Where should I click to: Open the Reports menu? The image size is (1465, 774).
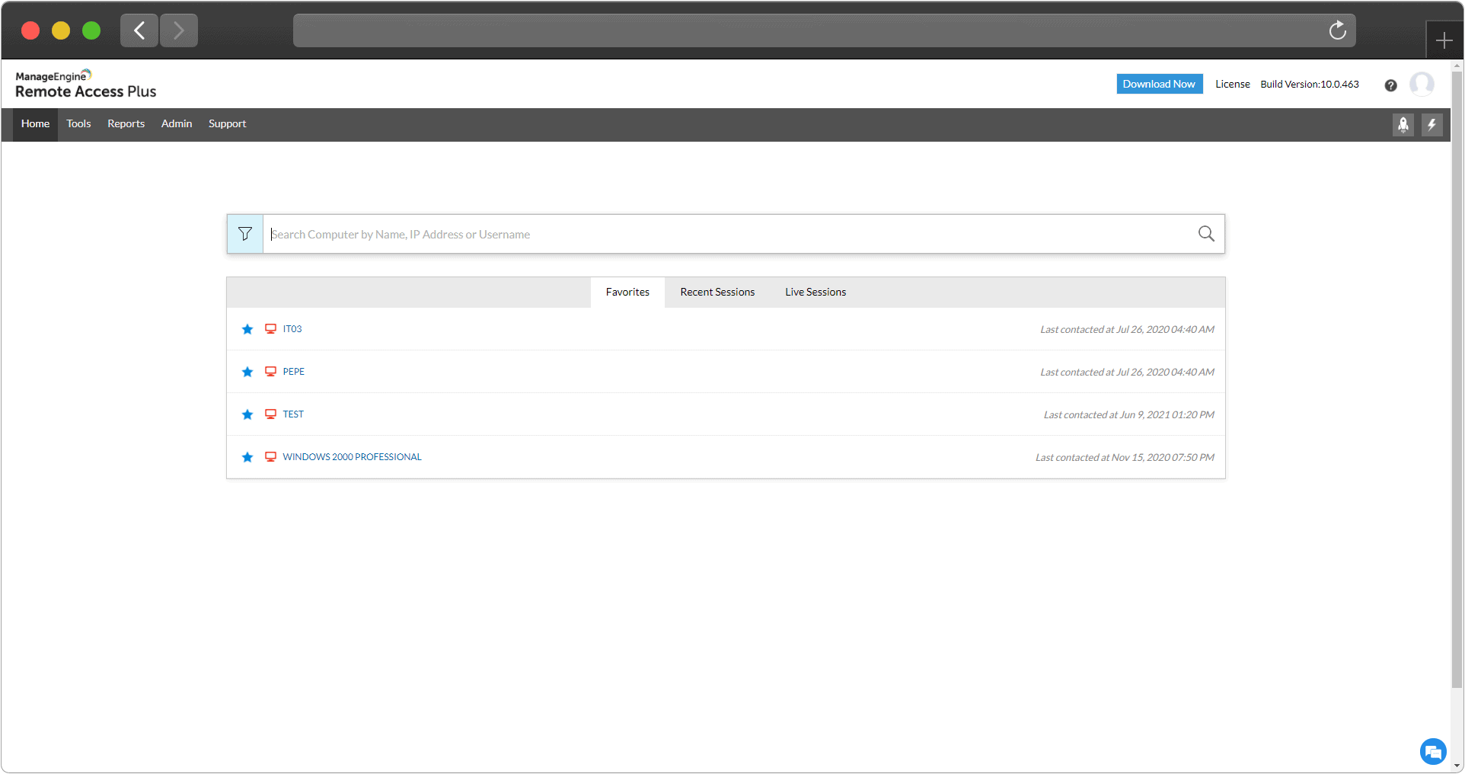126,124
